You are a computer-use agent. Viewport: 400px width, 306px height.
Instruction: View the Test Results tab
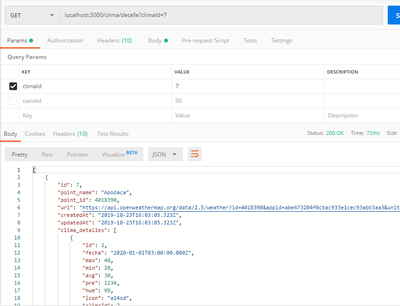point(113,134)
